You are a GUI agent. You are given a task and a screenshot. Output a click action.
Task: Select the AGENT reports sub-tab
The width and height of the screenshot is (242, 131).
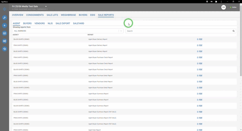(16, 23)
